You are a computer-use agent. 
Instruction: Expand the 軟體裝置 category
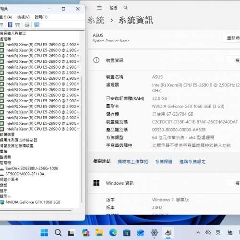coord(7,134)
